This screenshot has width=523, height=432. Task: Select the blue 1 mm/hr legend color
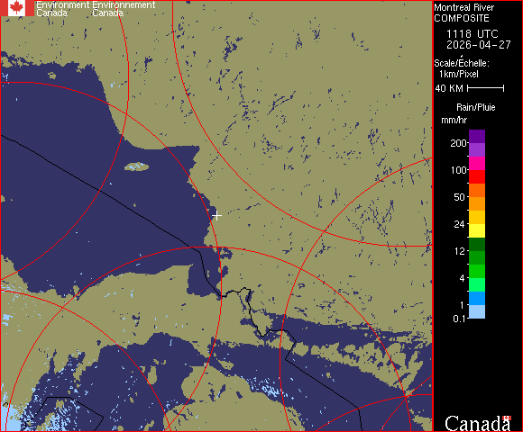(477, 298)
